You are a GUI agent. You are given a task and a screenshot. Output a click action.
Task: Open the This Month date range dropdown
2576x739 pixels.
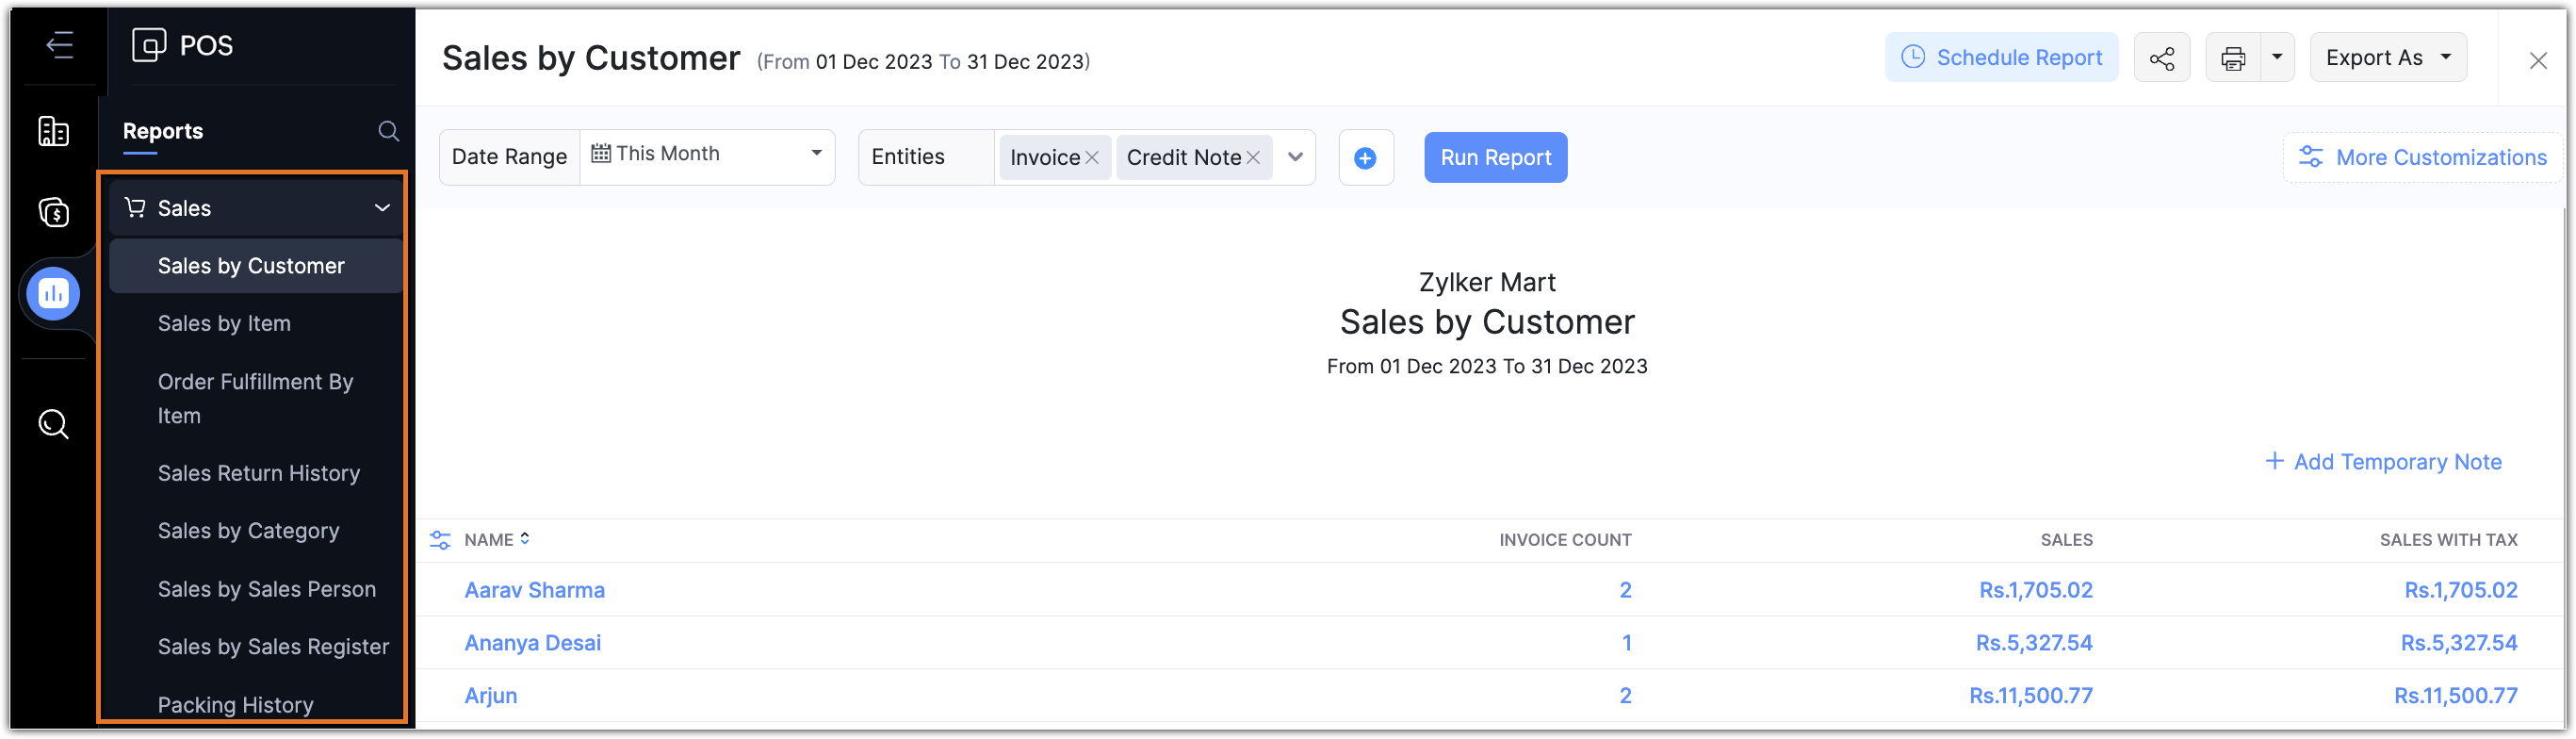[707, 154]
